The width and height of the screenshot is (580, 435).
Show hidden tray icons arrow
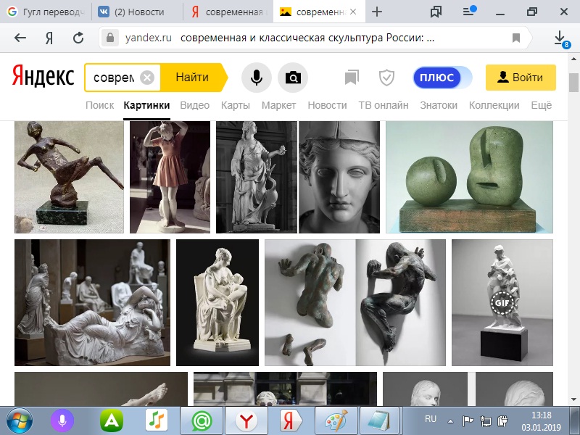coord(450,421)
